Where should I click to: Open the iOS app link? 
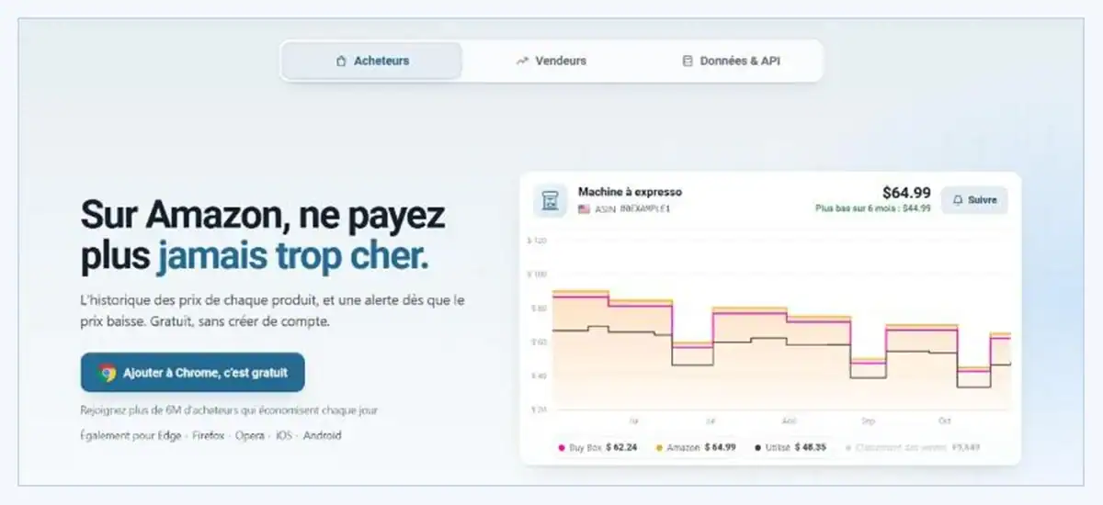tap(284, 435)
